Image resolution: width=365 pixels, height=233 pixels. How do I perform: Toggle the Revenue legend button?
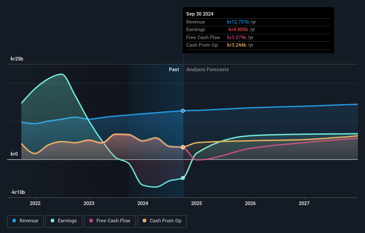click(x=25, y=221)
